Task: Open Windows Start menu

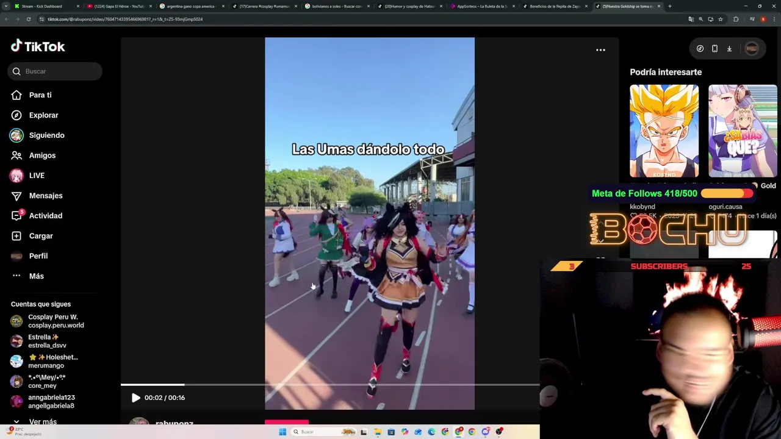Action: pyautogui.click(x=283, y=432)
